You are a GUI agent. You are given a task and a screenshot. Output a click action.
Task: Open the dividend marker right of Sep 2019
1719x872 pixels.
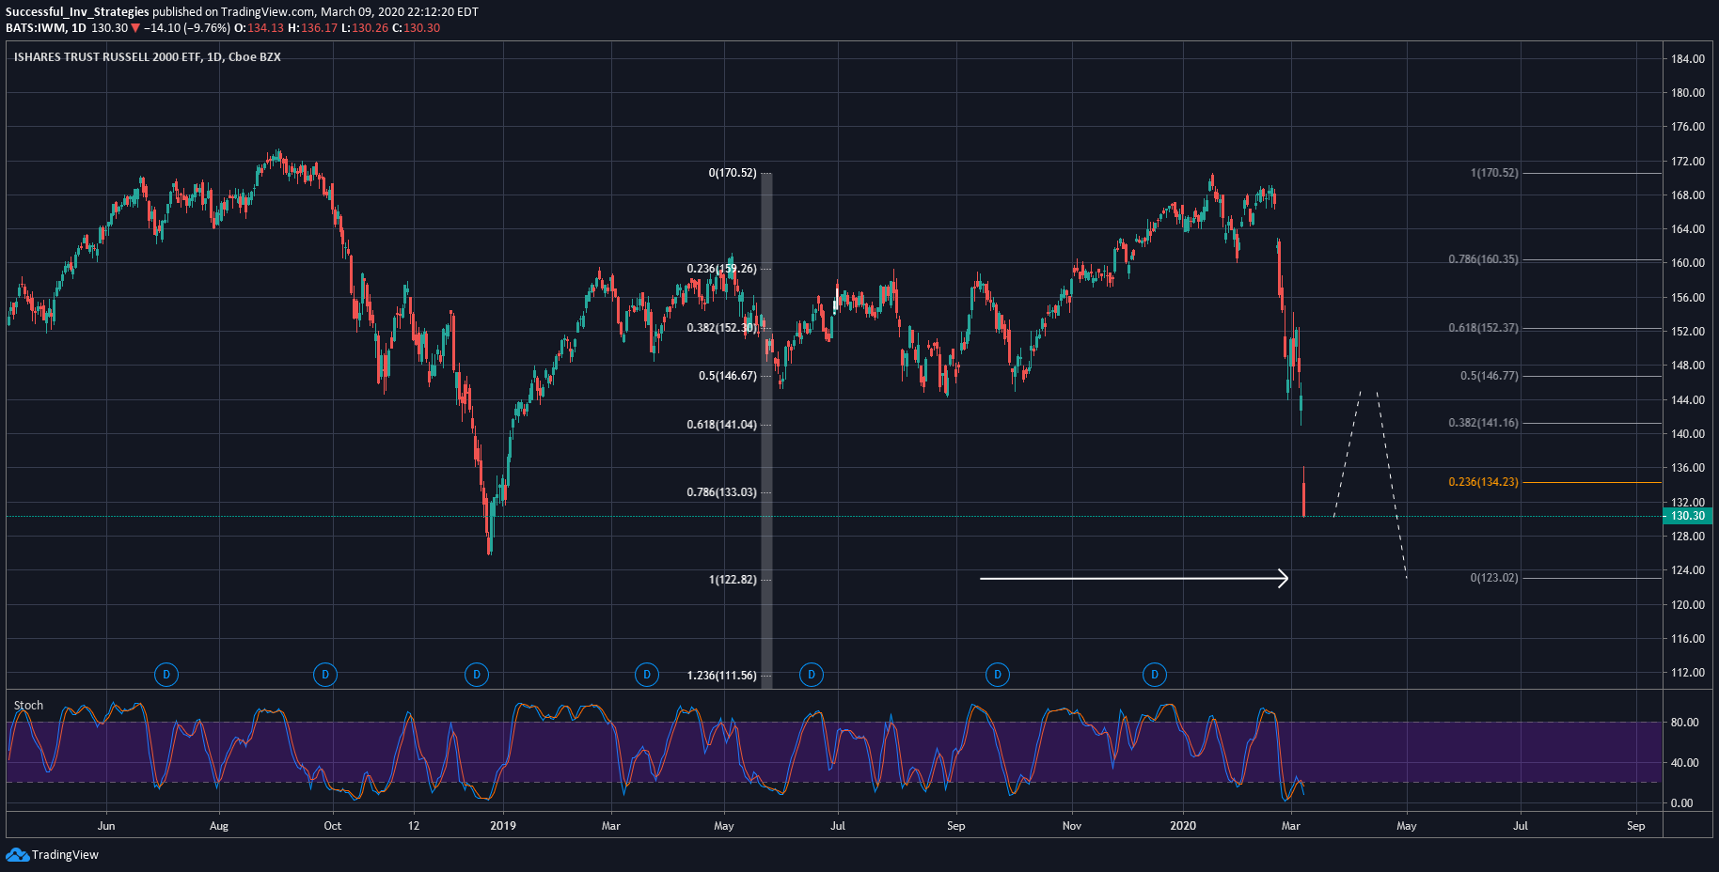pos(998,675)
